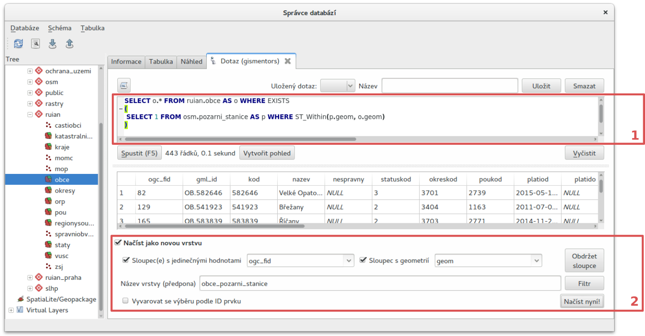Click the nazev column header
645x336 pixels.
click(301, 179)
